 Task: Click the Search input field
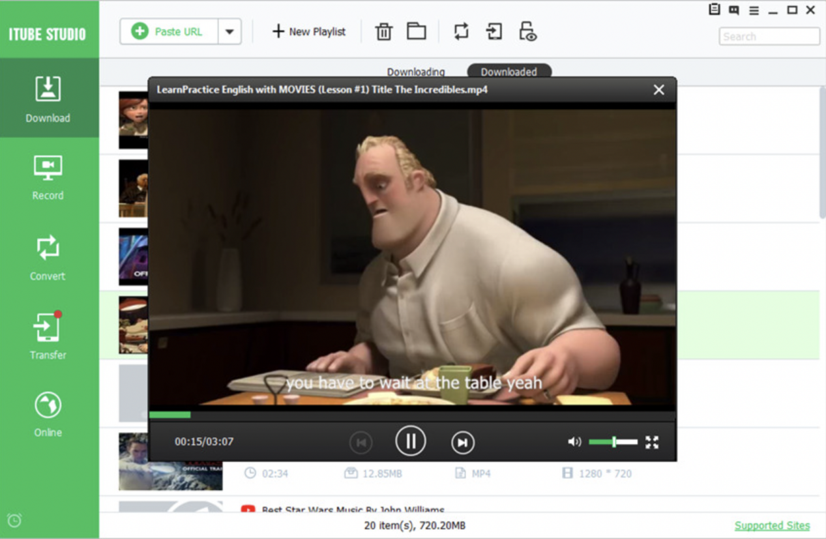769,36
